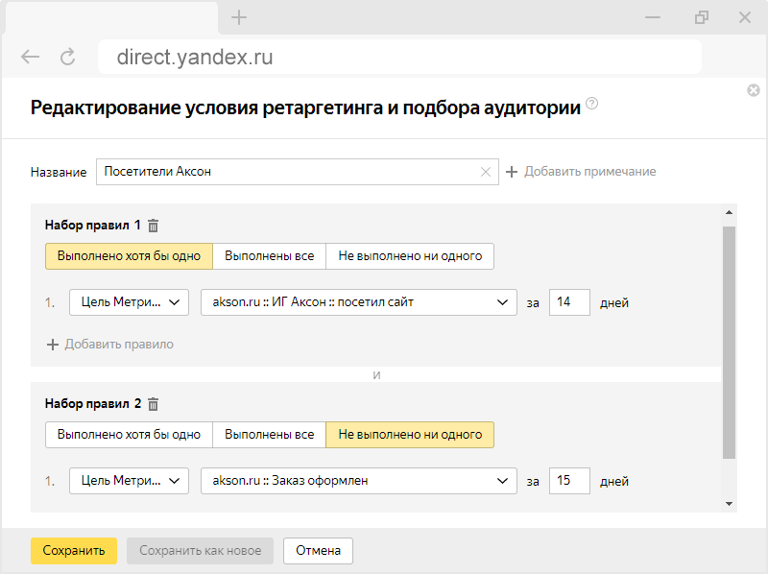Select 'Выполнено хотя бы одно' in rule set 2
The width and height of the screenshot is (768, 574).
point(129,435)
